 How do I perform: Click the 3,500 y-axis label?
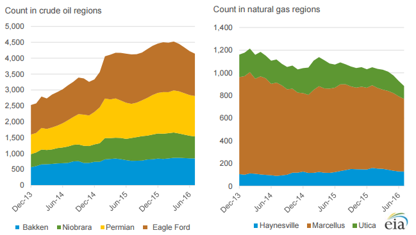coord(15,74)
